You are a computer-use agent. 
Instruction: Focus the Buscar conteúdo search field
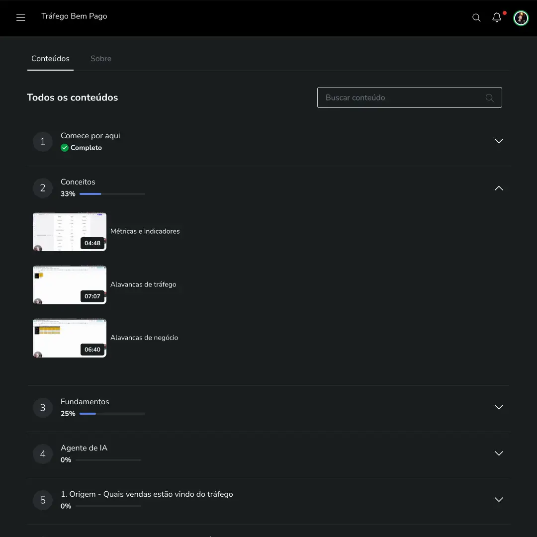410,97
